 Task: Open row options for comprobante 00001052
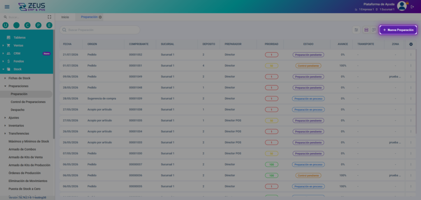411,55
